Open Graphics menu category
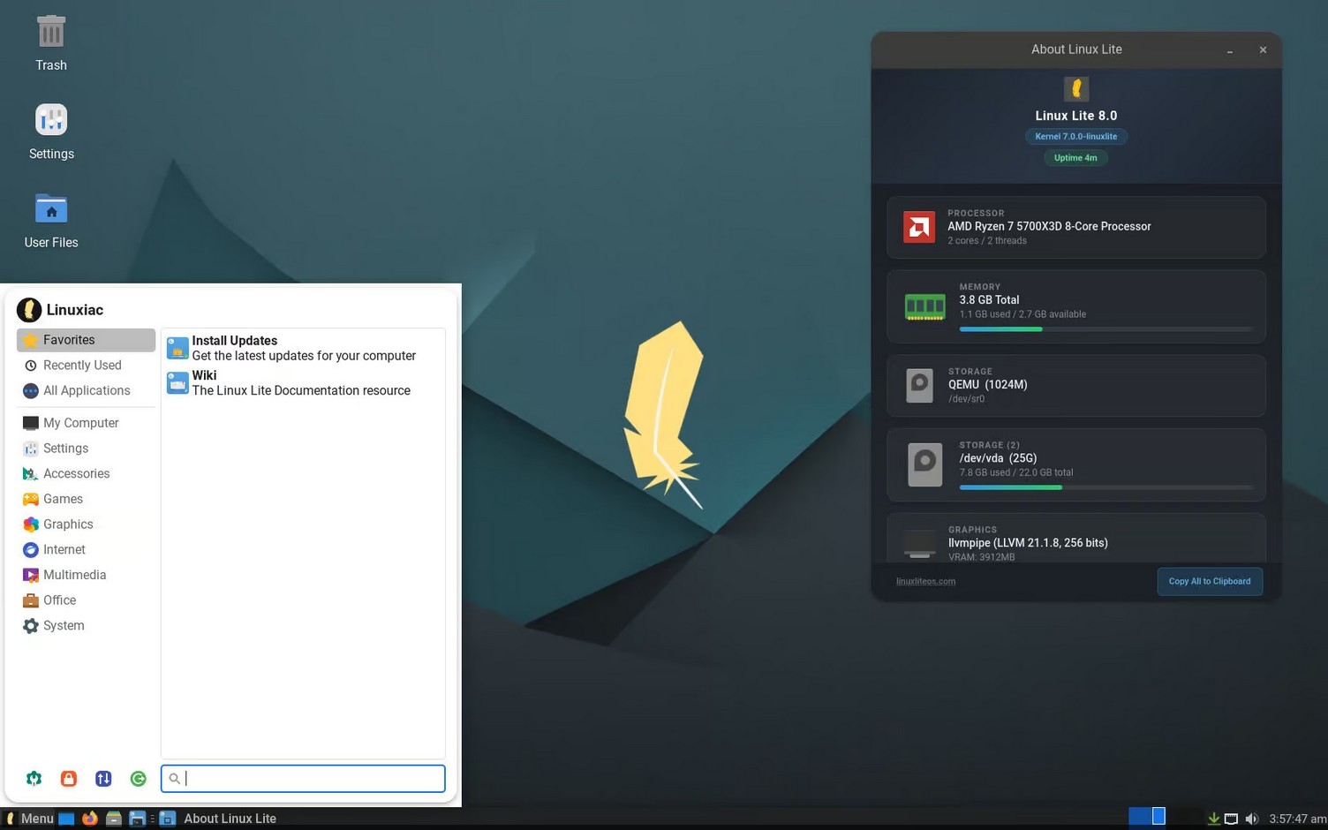Image resolution: width=1328 pixels, height=830 pixels. [86, 524]
